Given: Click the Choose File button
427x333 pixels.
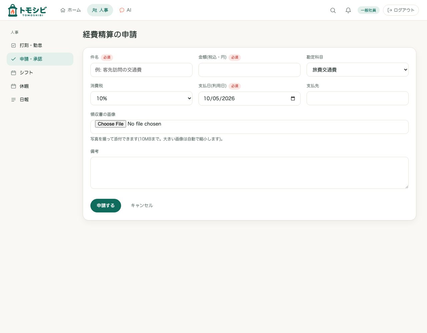Looking at the screenshot, I should [x=110, y=124].
